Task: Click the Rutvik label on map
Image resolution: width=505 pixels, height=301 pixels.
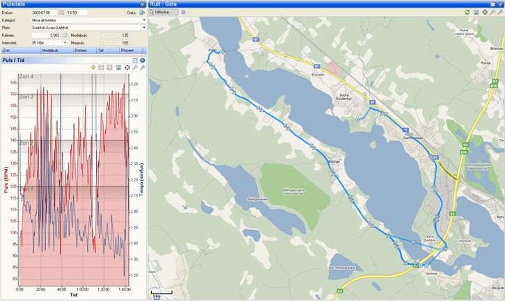Action: point(485,63)
